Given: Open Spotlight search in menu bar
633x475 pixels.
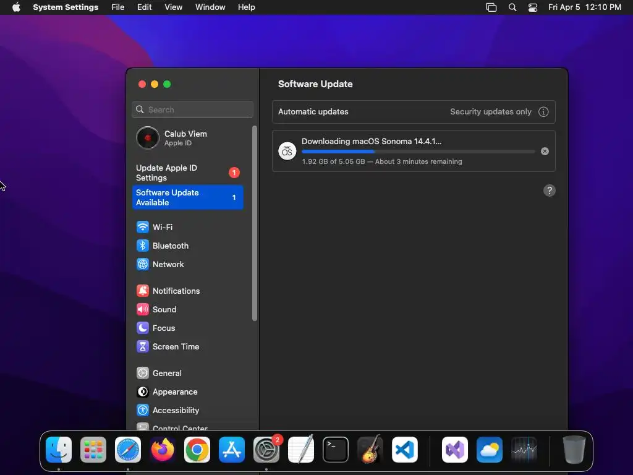Looking at the screenshot, I should tap(512, 7).
